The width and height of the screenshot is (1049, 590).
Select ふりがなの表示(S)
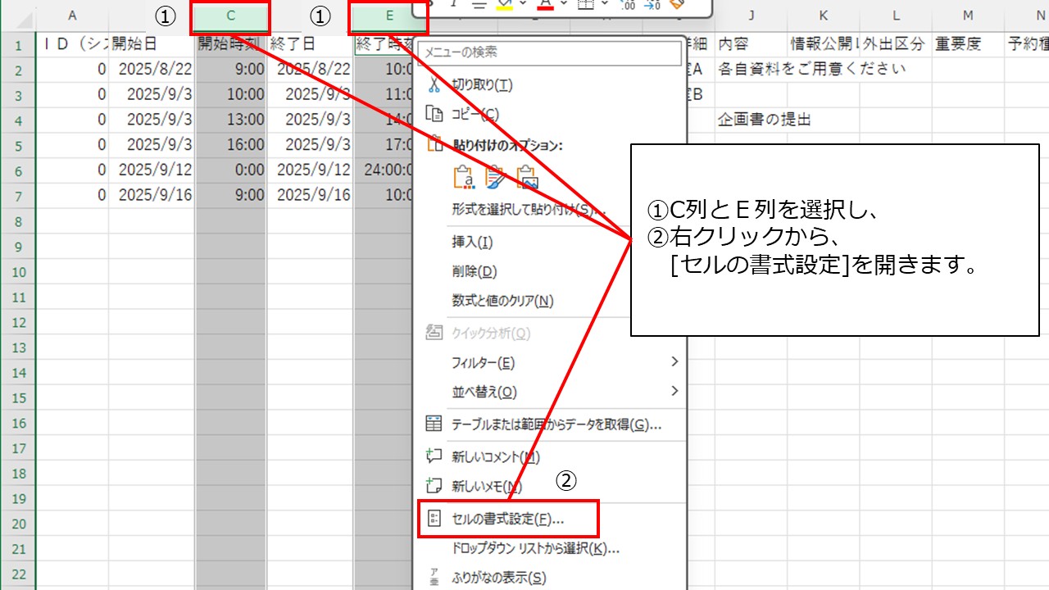549,578
